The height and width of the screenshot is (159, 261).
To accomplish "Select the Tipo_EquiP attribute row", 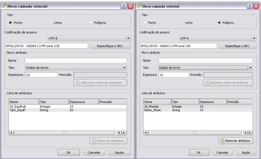I will [68, 110].
